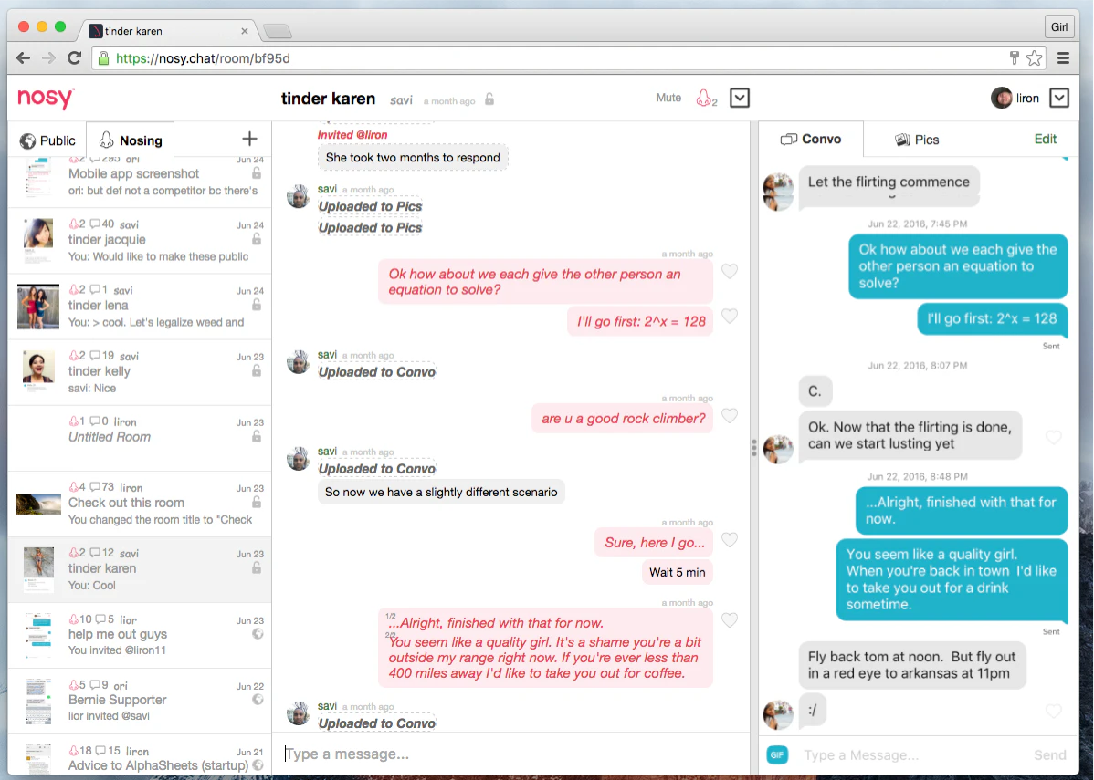Screen dimensions: 1094x780
Task: Open the Pics tab
Action: point(917,140)
